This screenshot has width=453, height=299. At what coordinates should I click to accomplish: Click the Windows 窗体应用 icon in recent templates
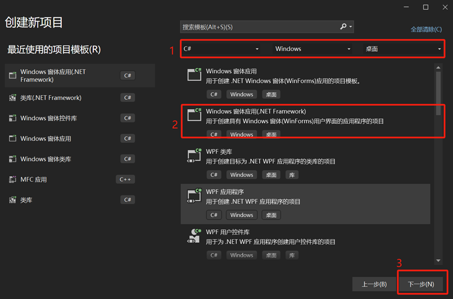(13, 139)
